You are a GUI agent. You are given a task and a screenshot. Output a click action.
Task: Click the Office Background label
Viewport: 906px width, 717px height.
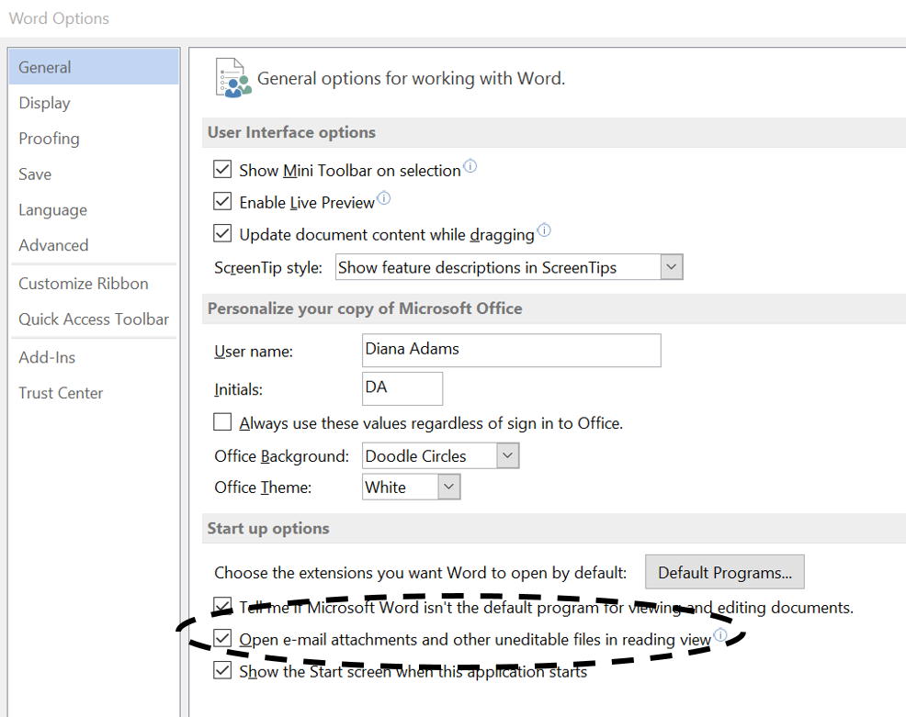point(281,456)
